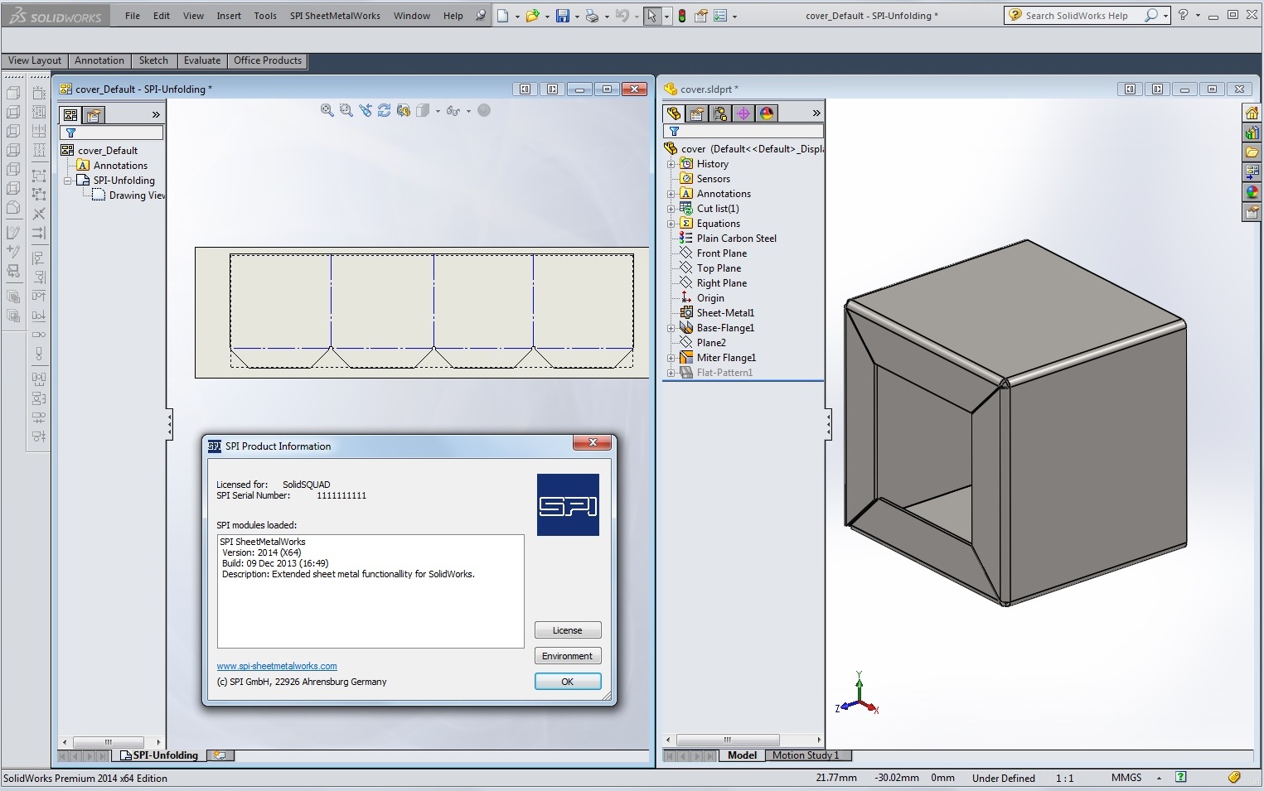Open DisplayManager color ball tab

(x=767, y=113)
